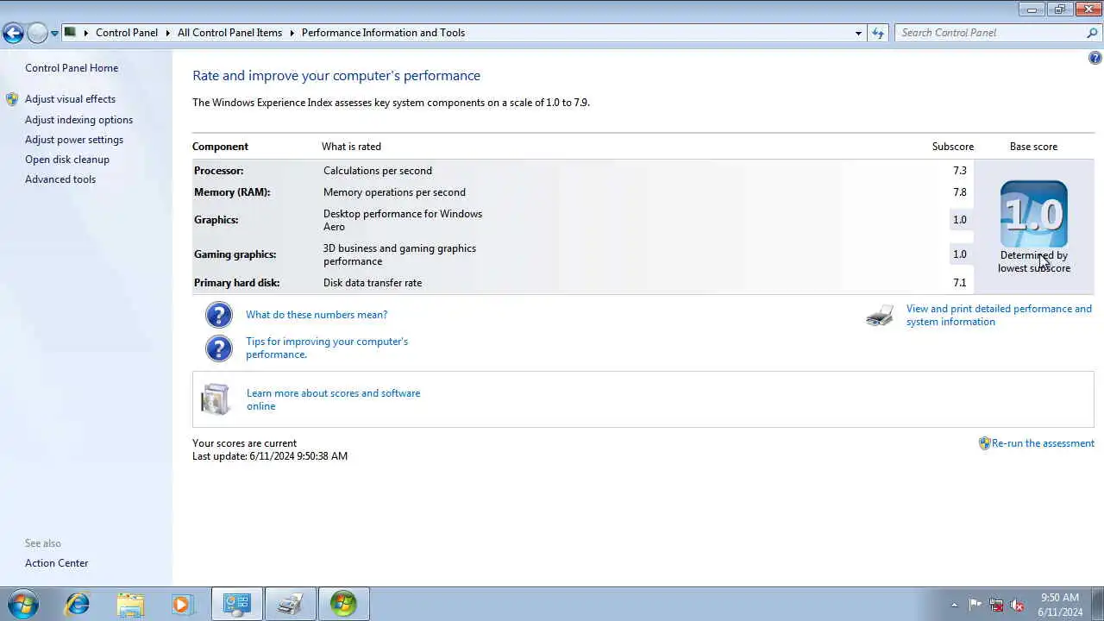
Task: Minimize the Control Panel window
Action: click(1032, 9)
